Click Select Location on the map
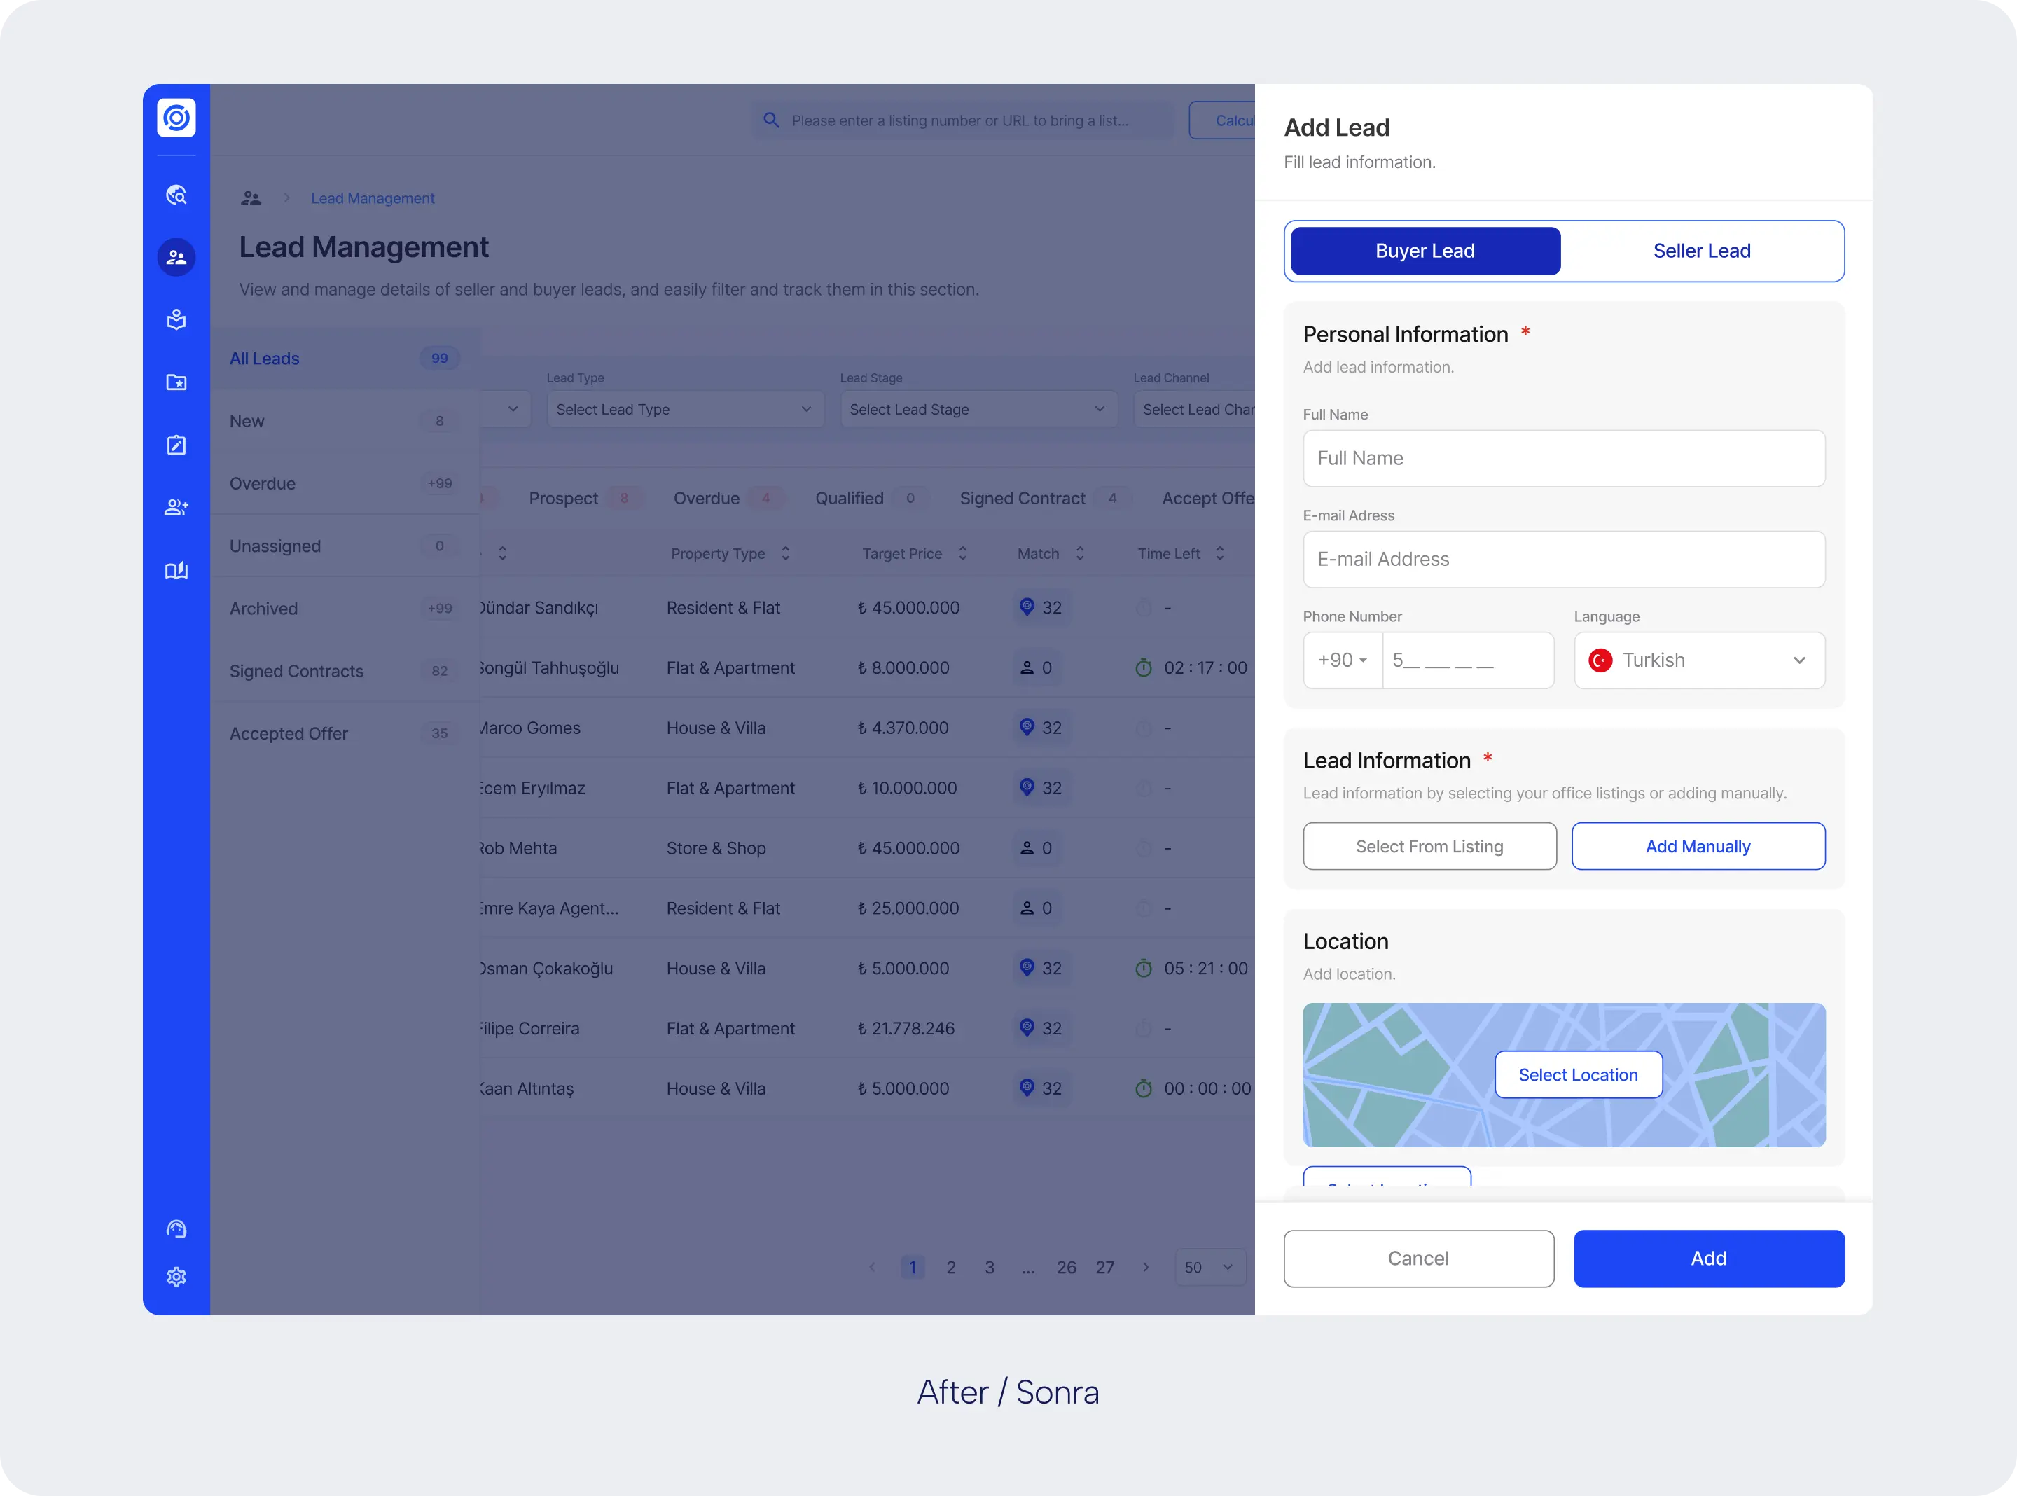Image resolution: width=2017 pixels, height=1496 pixels. click(x=1578, y=1075)
